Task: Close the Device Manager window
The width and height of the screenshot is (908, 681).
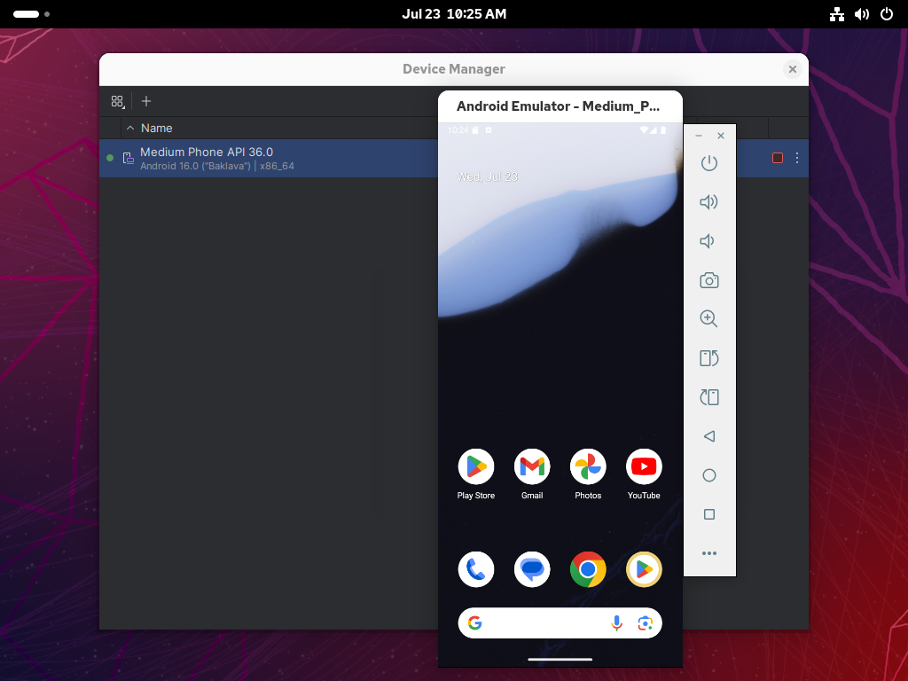Action: pos(792,69)
